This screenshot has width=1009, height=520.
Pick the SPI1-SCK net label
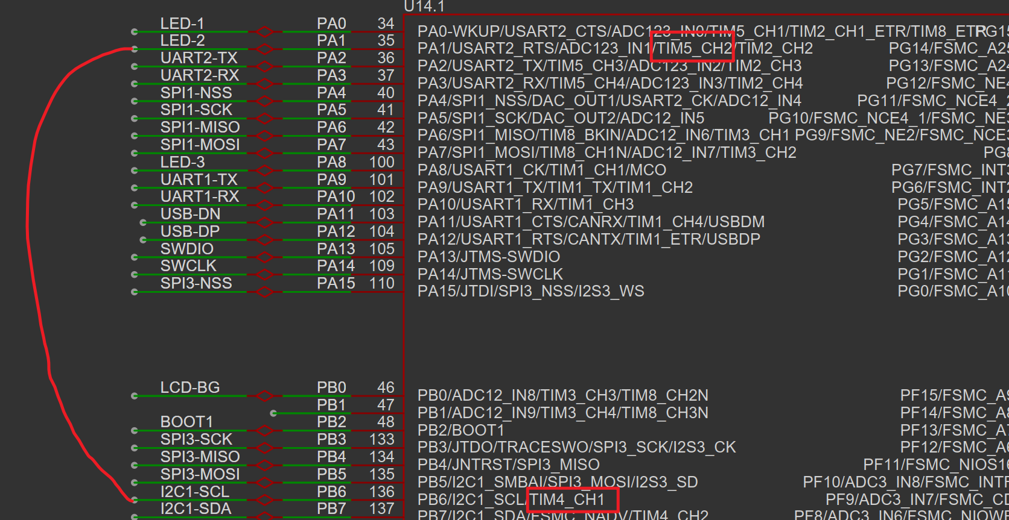point(196,110)
